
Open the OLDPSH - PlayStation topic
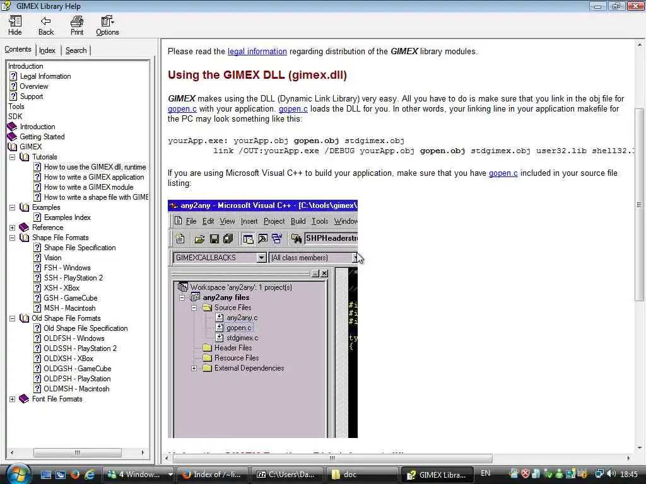pos(77,379)
